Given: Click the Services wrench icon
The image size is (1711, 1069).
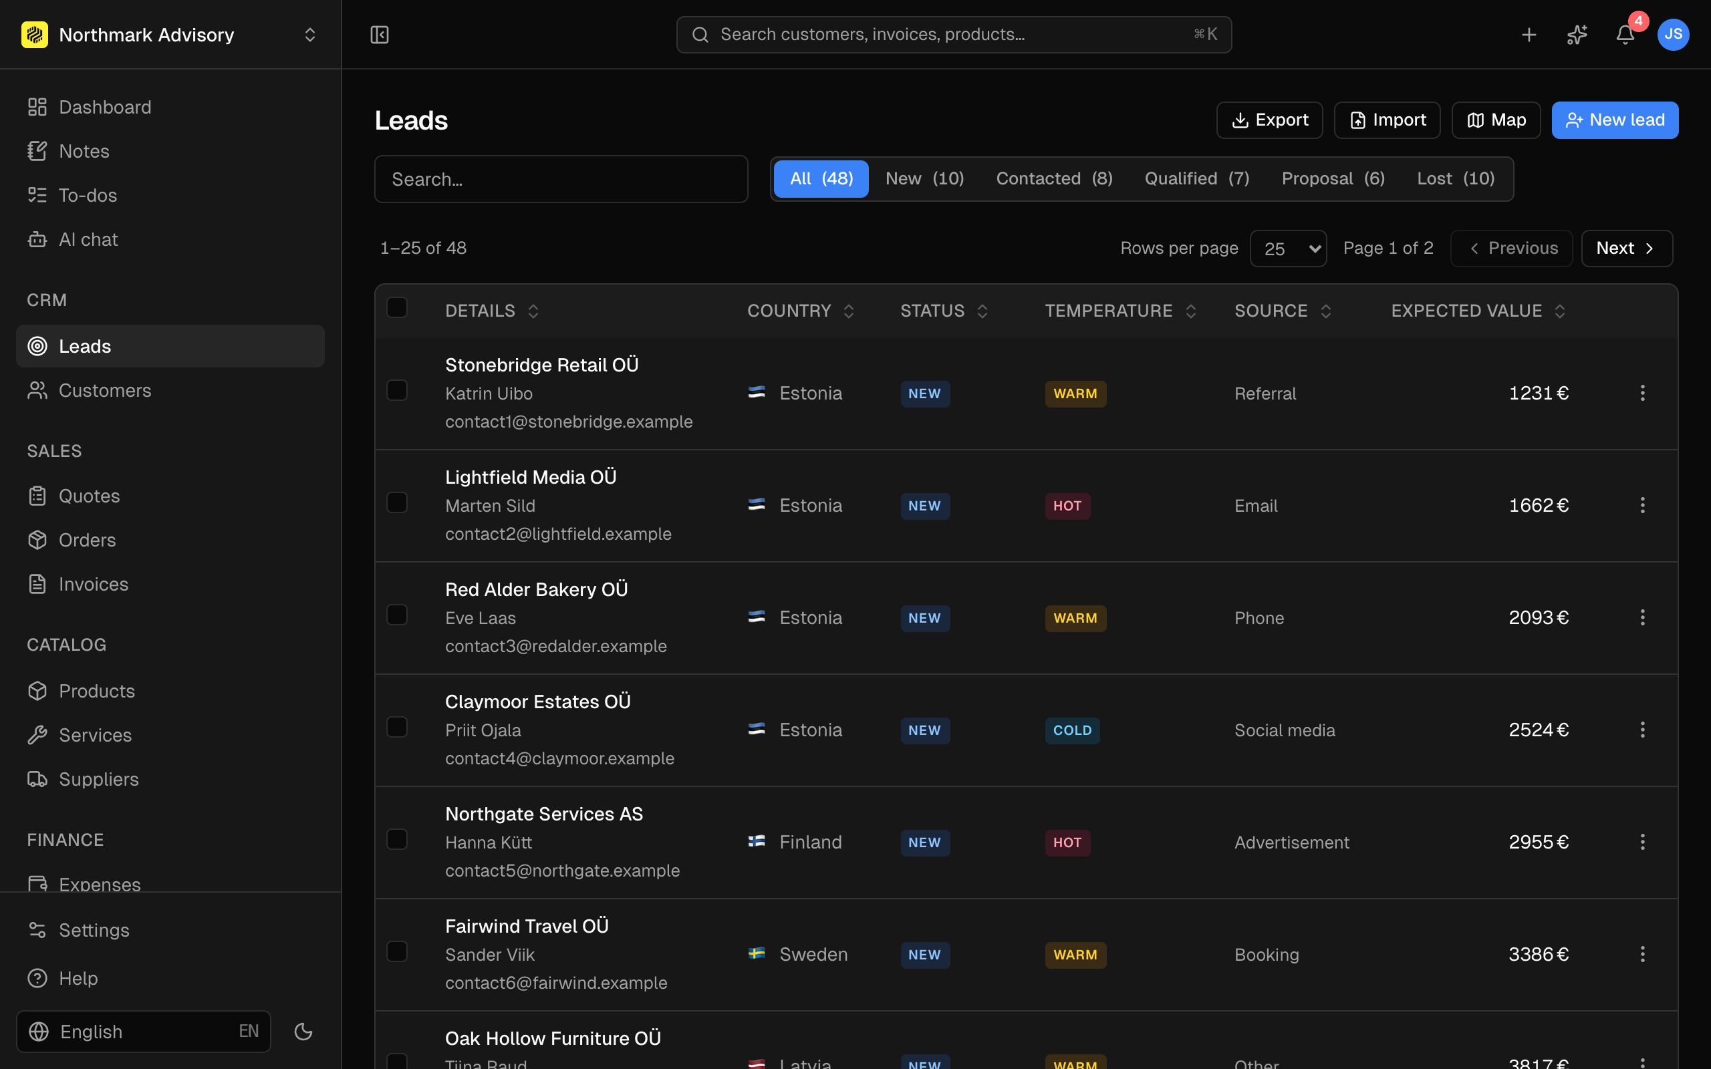Looking at the screenshot, I should pyautogui.click(x=37, y=736).
